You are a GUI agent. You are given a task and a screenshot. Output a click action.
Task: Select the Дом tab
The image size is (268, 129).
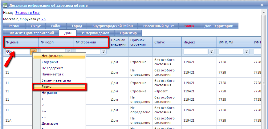click(x=68, y=33)
